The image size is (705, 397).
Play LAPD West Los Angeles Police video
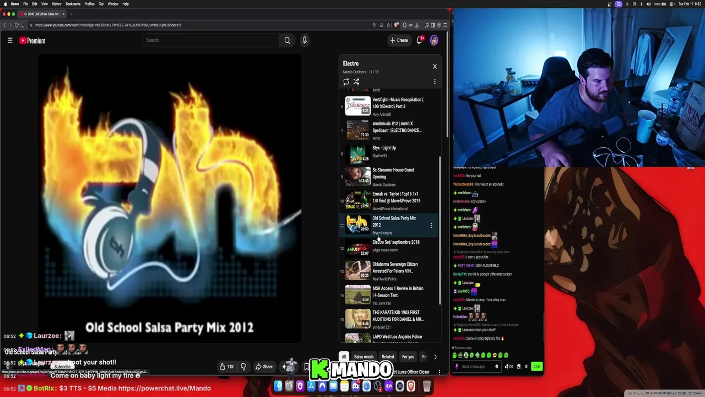point(389,337)
